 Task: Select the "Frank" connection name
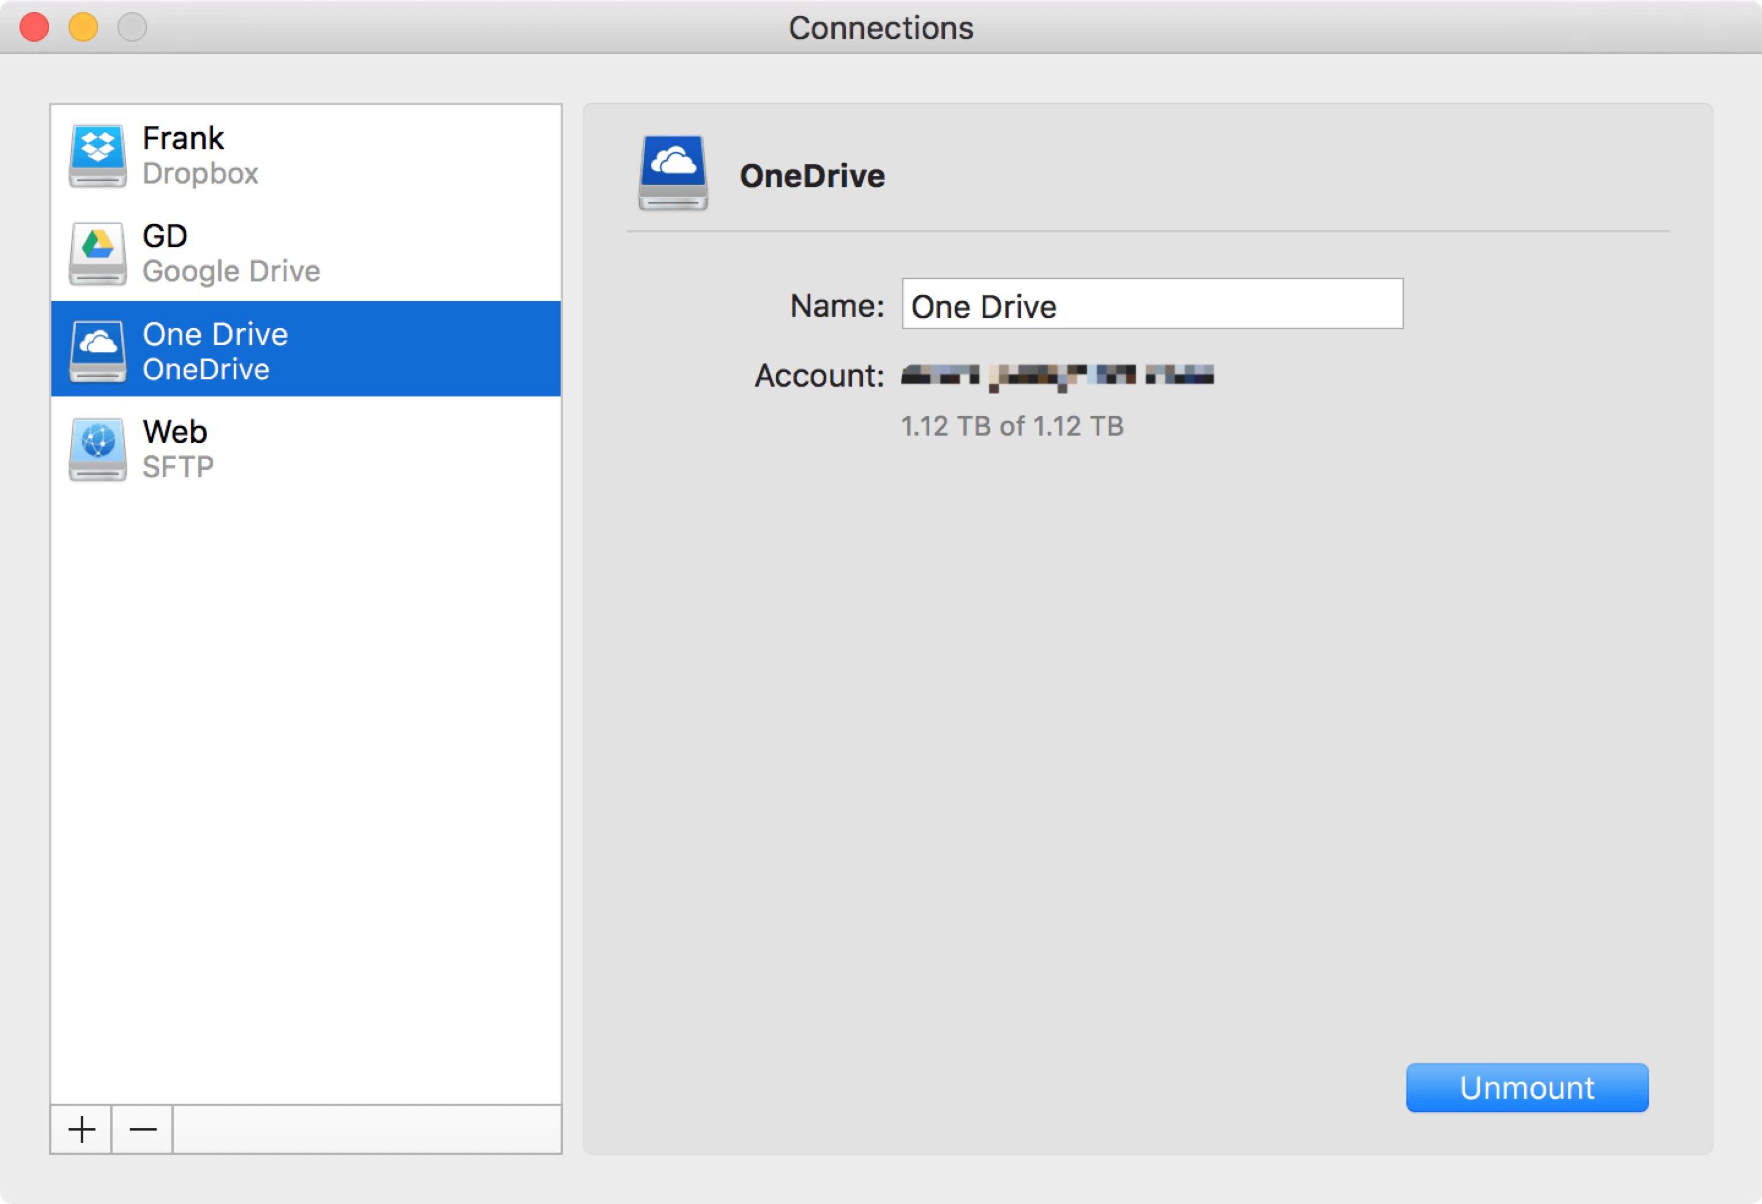click(184, 138)
